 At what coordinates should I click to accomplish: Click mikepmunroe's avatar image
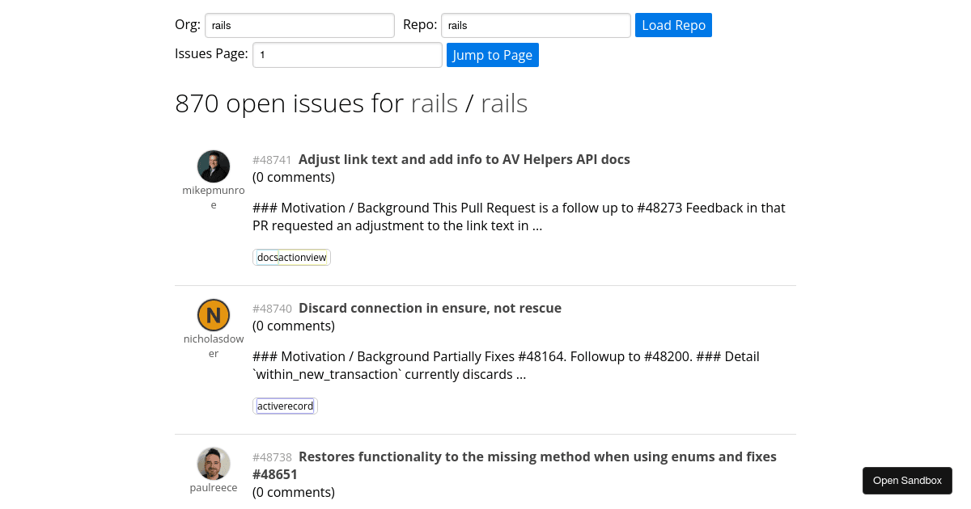[x=214, y=166]
